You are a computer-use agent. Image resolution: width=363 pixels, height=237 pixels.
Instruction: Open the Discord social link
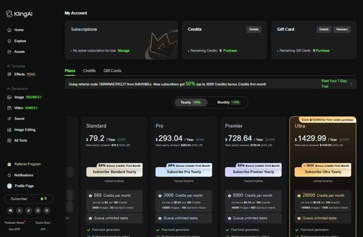tap(10, 210)
